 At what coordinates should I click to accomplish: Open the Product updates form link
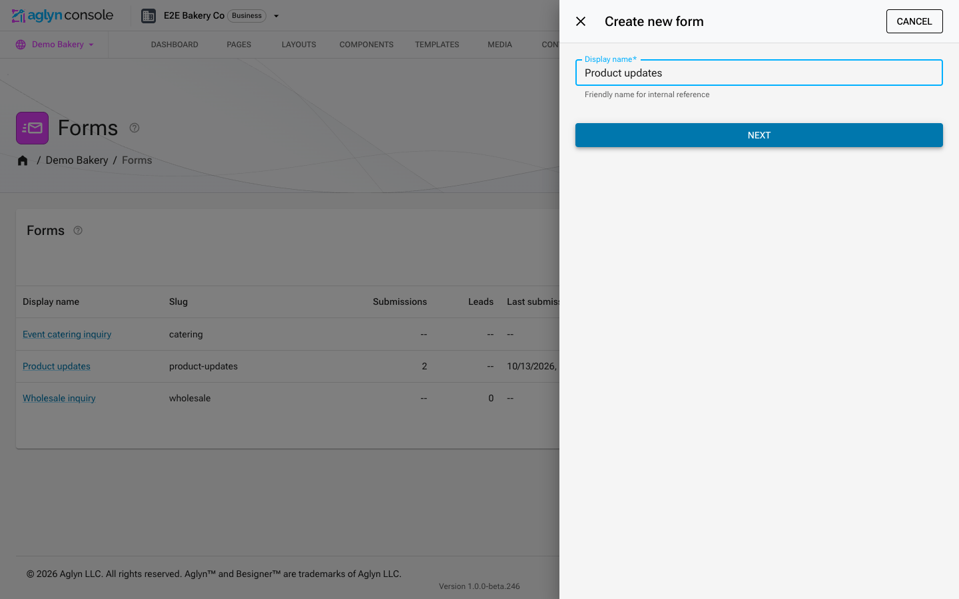point(57,366)
